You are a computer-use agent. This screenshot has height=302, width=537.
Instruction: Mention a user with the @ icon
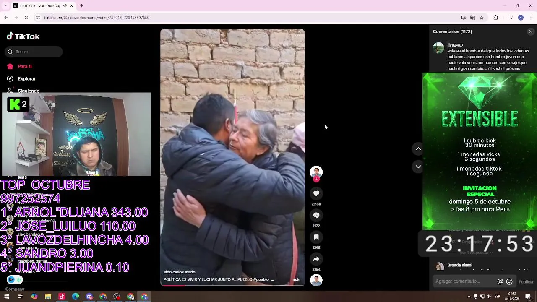pos(500,281)
